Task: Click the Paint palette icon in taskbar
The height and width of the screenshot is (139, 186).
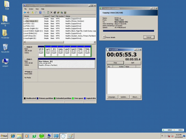Action: pyautogui.click(x=71, y=136)
